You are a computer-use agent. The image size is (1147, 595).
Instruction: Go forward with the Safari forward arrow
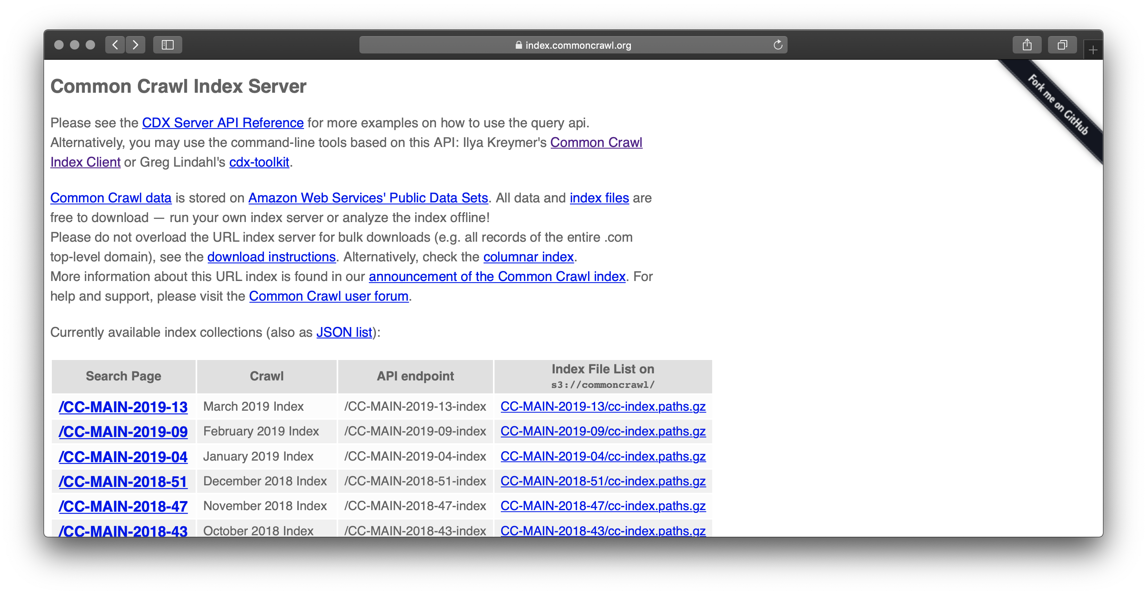pyautogui.click(x=136, y=45)
